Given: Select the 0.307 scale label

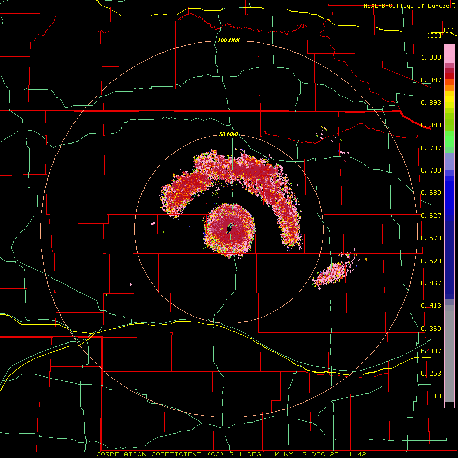Looking at the screenshot, I should point(431,351).
